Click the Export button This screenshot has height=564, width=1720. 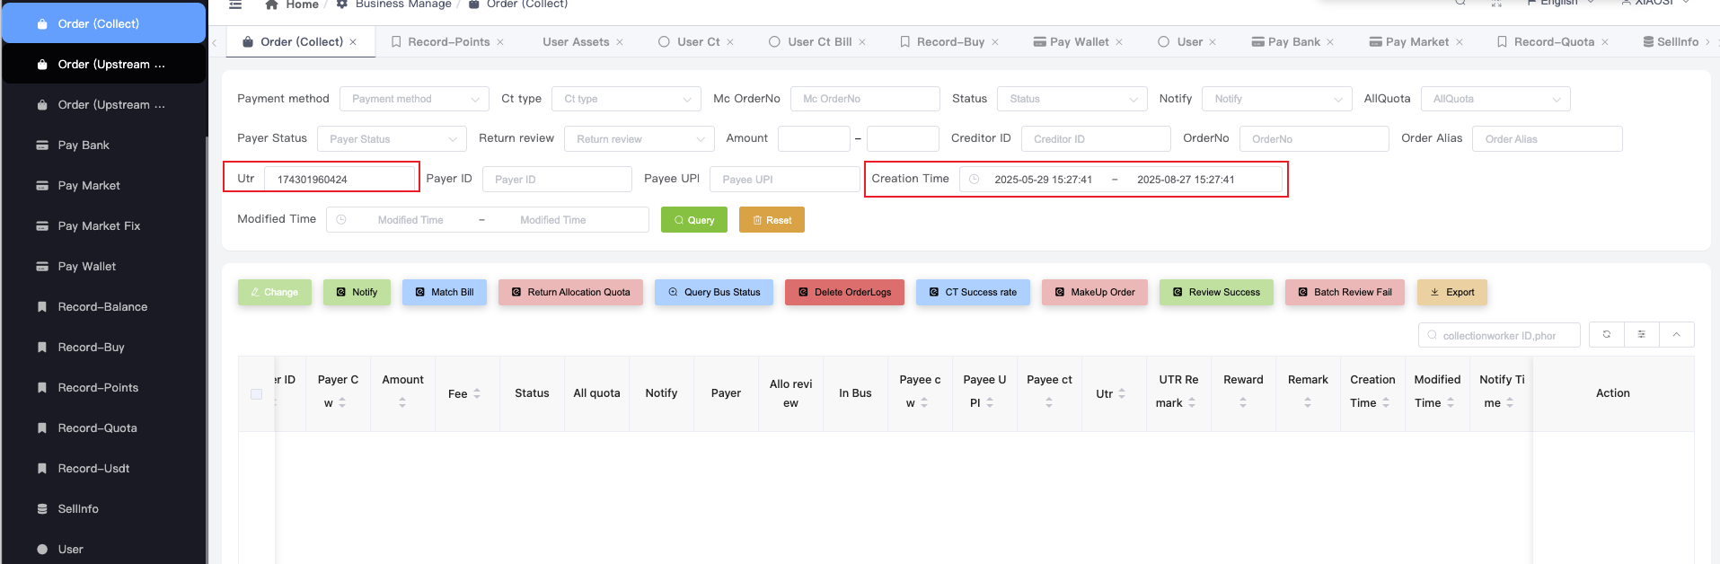click(1451, 293)
